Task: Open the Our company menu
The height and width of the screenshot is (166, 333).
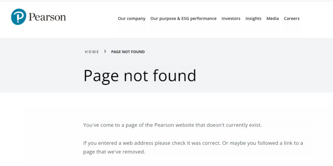Action: pyautogui.click(x=132, y=19)
